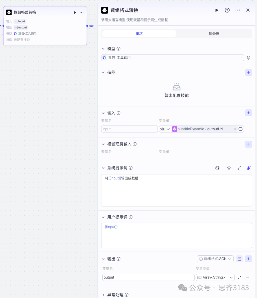Expand the 异常处理 section

(x=103, y=295)
